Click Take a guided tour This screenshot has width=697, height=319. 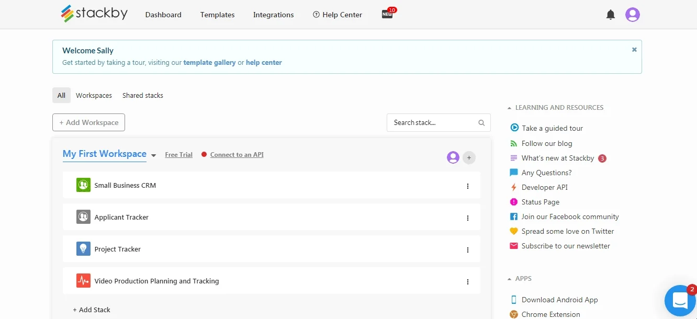tap(552, 128)
